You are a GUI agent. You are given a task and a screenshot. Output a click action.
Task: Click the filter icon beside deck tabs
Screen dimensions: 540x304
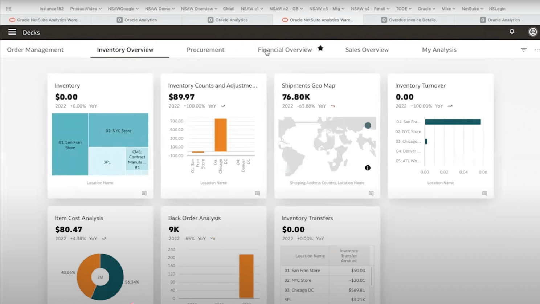523,50
